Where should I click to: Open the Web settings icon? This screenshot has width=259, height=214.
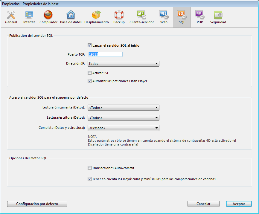click(x=164, y=15)
